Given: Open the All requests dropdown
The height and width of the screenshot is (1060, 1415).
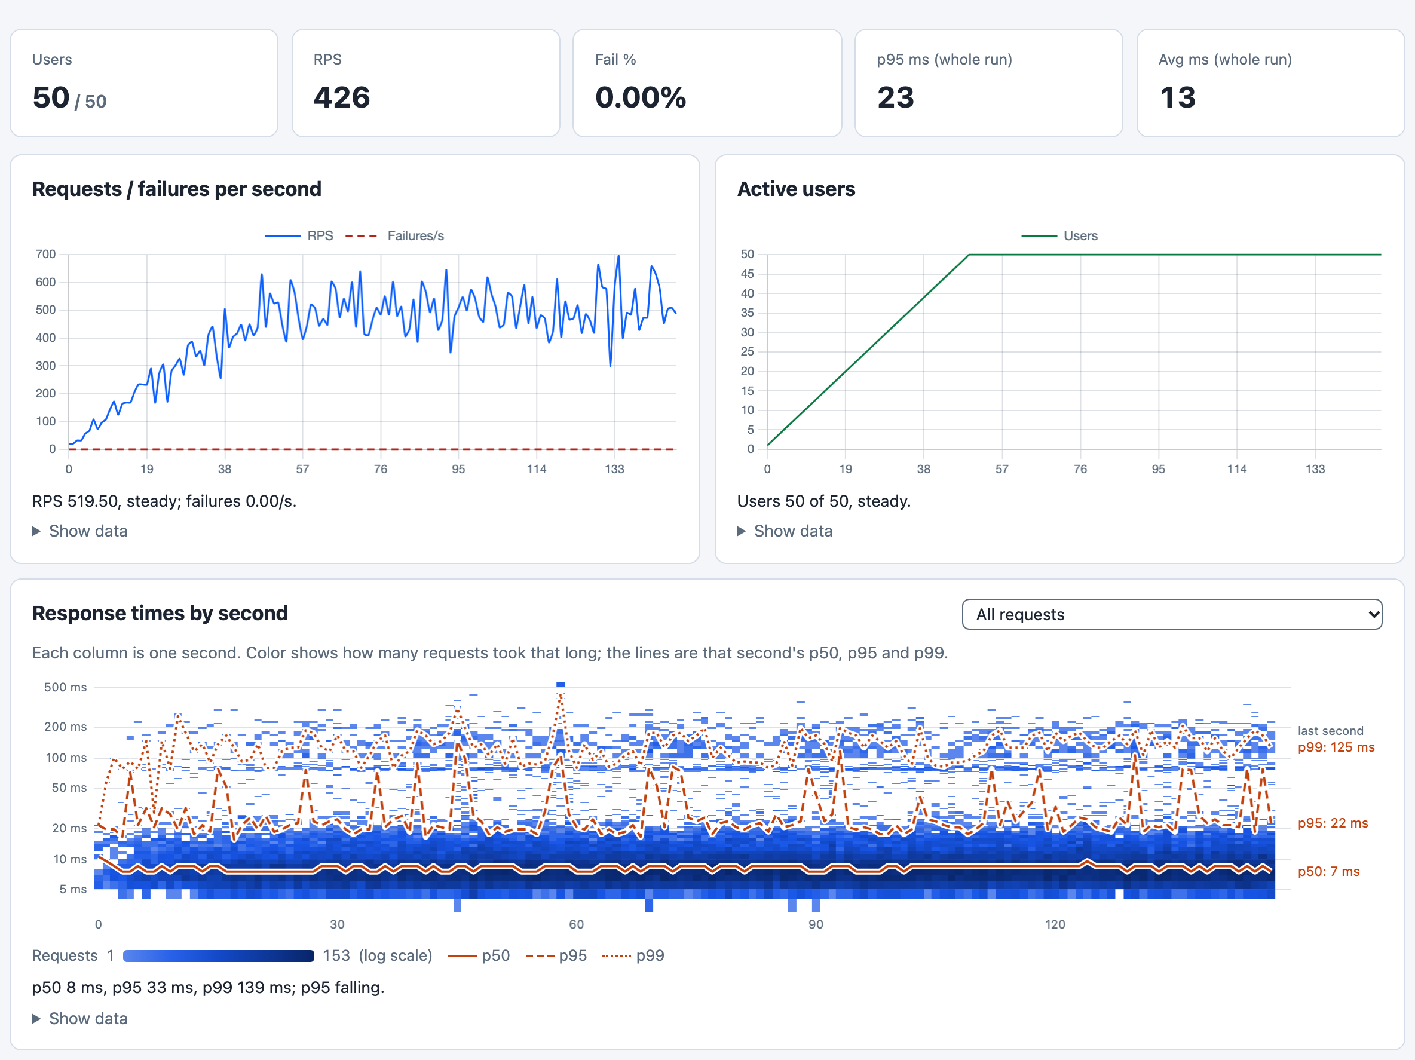Looking at the screenshot, I should click(1171, 614).
